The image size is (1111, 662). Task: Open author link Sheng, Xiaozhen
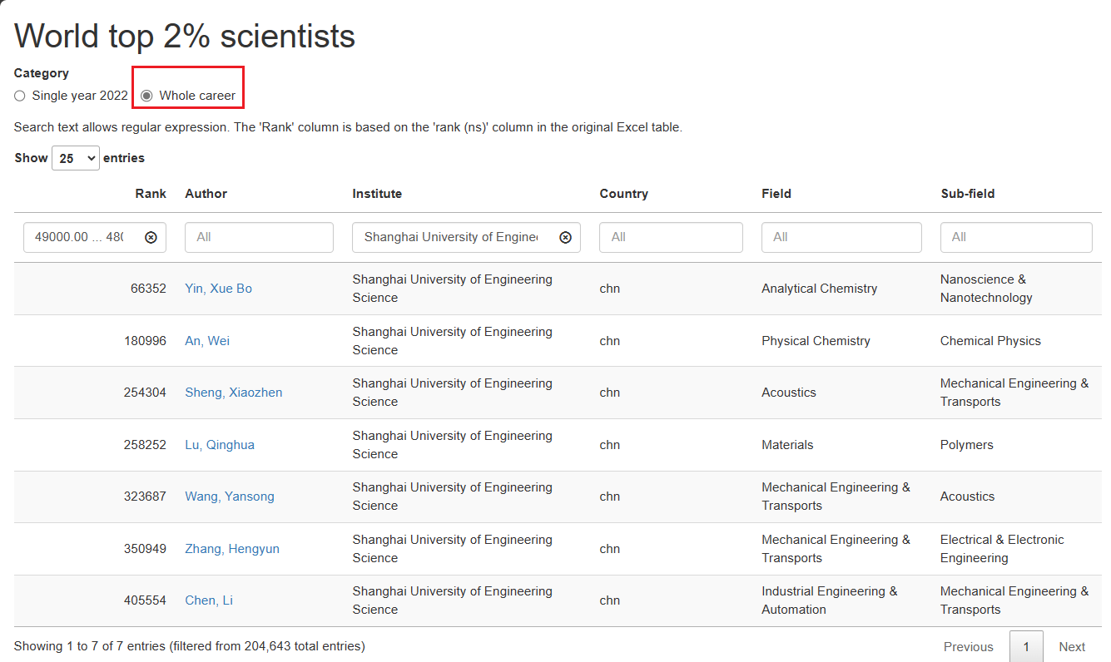[x=234, y=393]
